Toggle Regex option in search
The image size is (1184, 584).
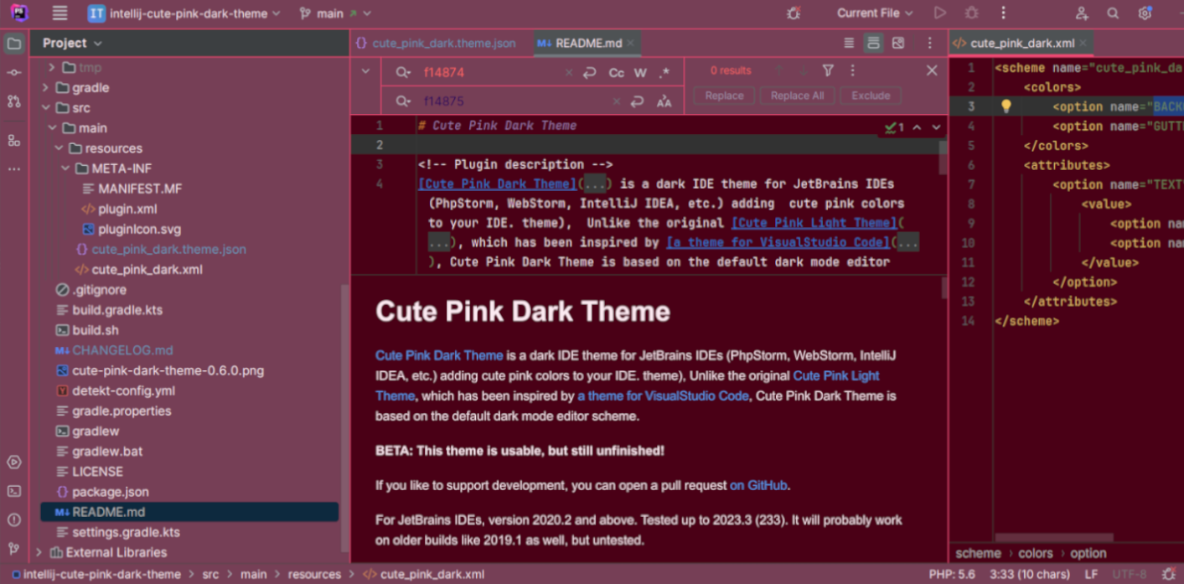(664, 73)
